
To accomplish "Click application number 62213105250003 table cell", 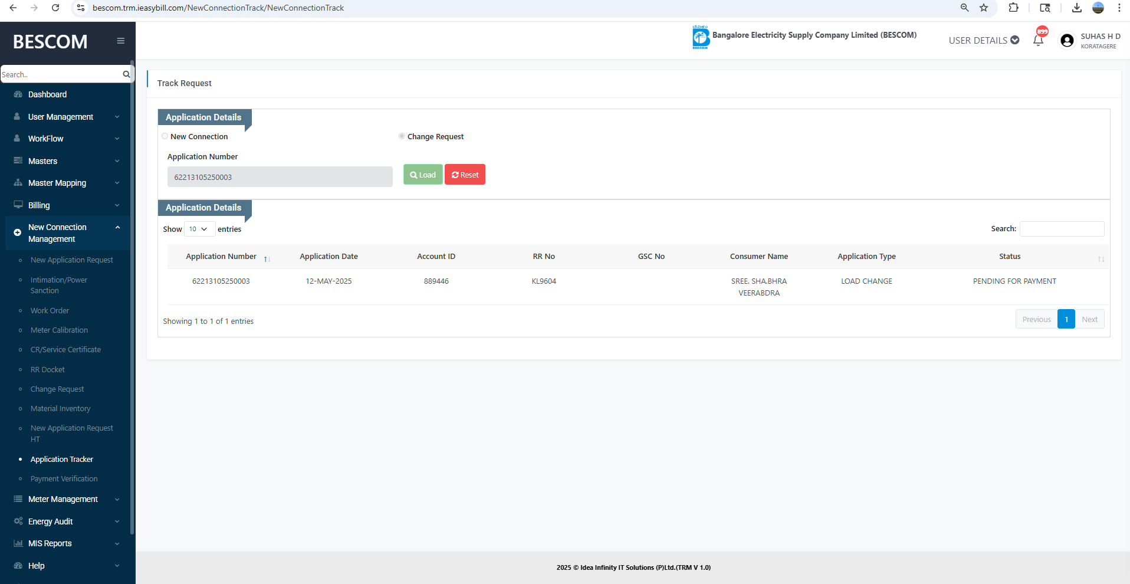I will tap(221, 281).
